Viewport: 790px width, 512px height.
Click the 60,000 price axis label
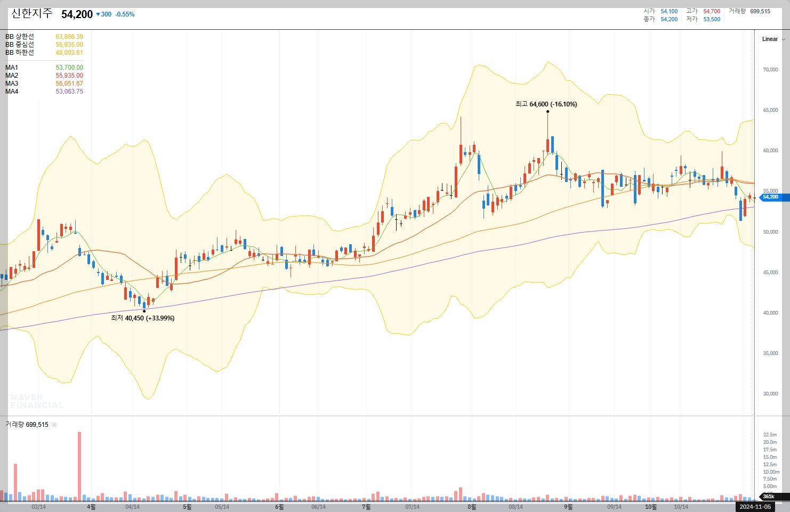click(x=770, y=151)
